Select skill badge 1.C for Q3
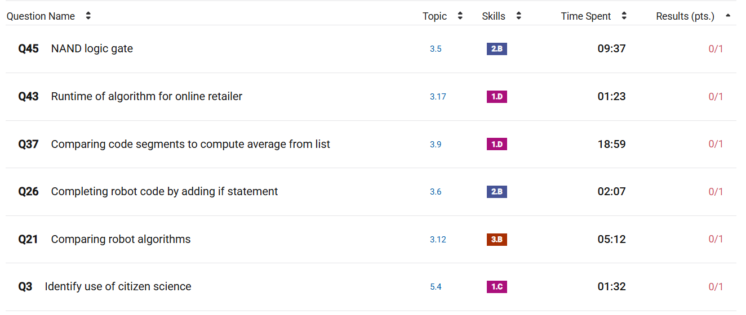 [x=496, y=287]
